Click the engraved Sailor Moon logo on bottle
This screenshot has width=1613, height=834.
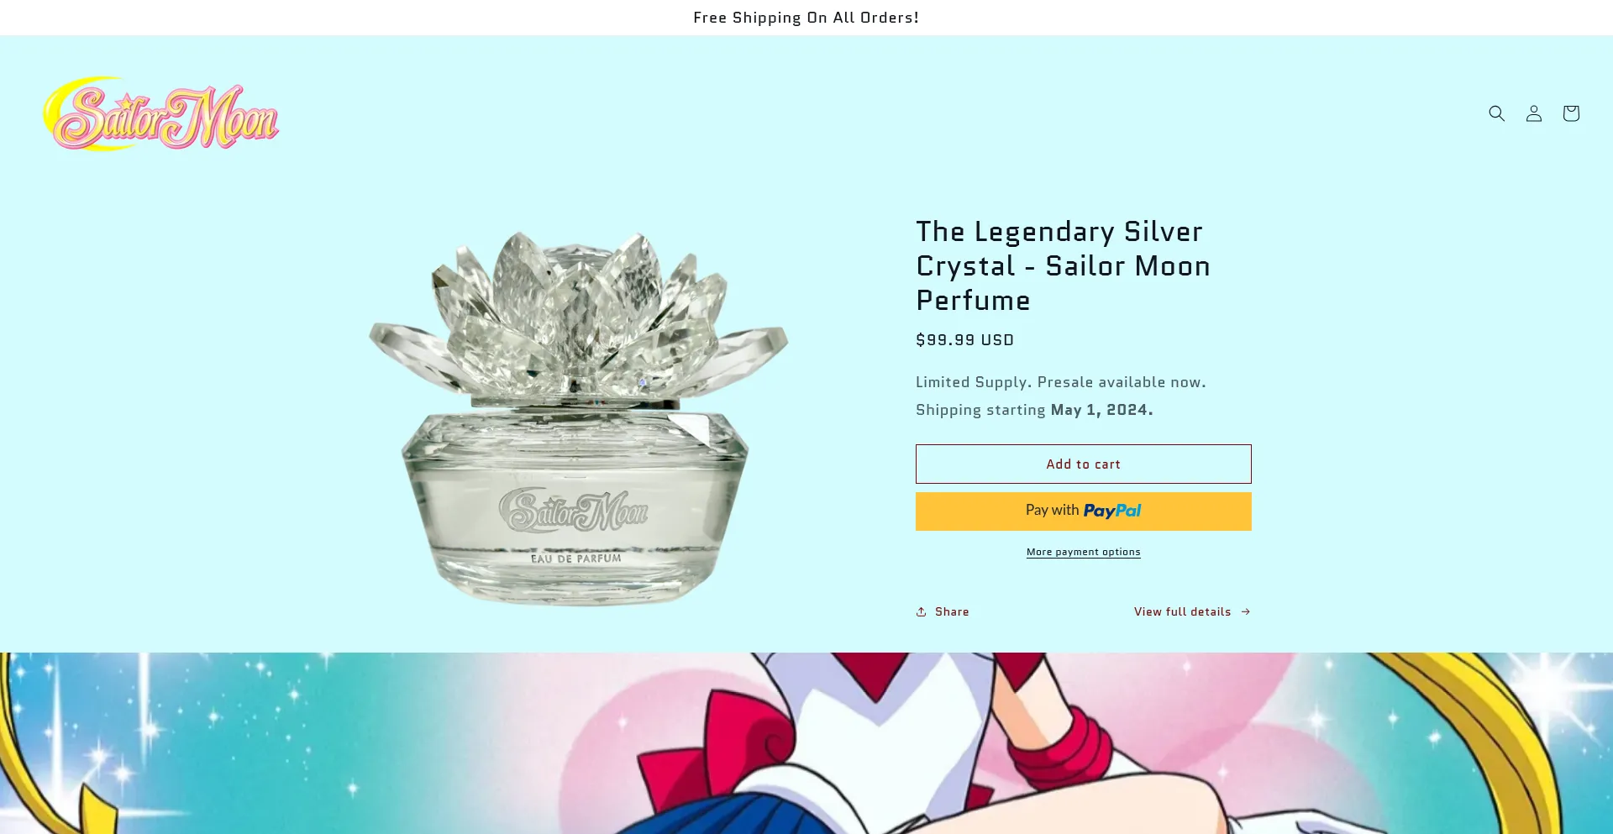pyautogui.click(x=574, y=510)
